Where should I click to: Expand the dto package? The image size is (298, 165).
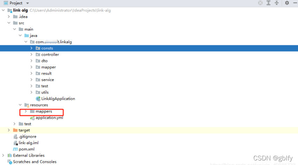coord(31,61)
